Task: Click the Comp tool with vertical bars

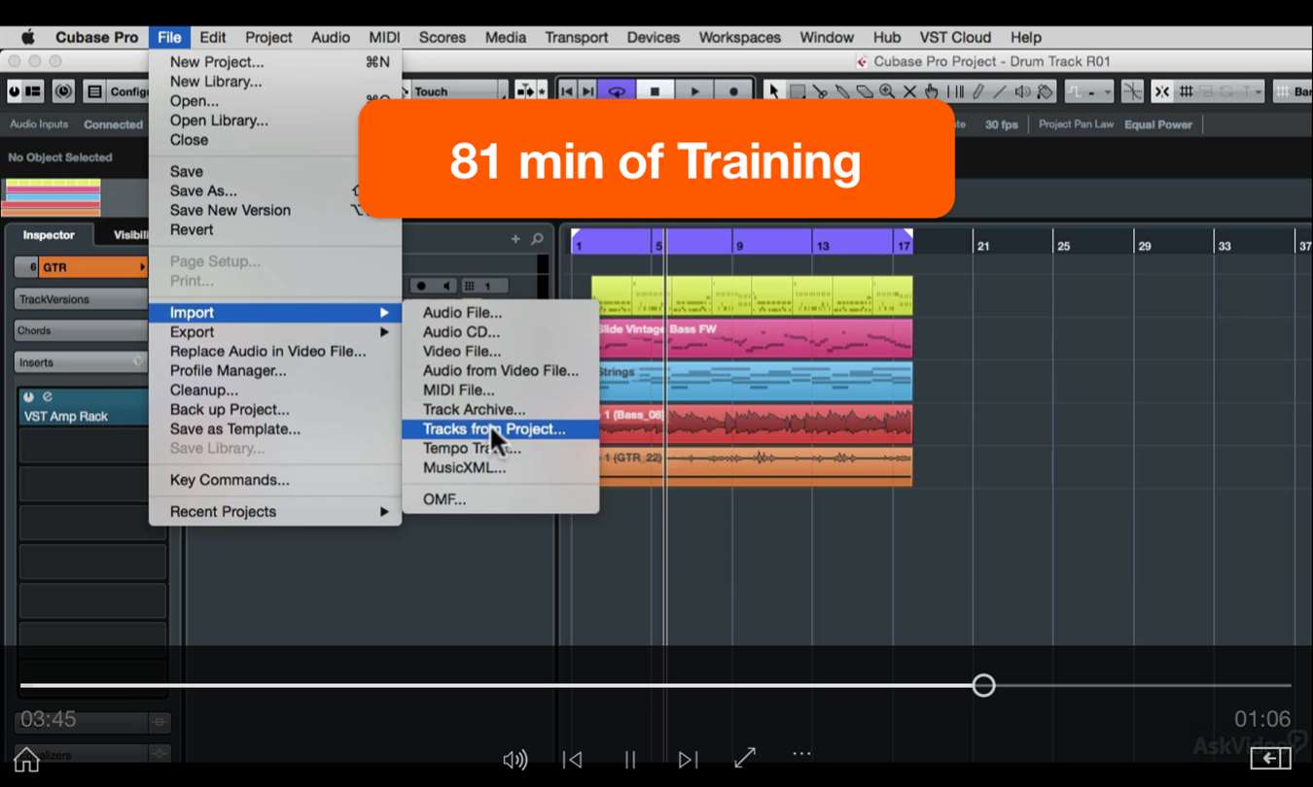Action: tap(955, 91)
